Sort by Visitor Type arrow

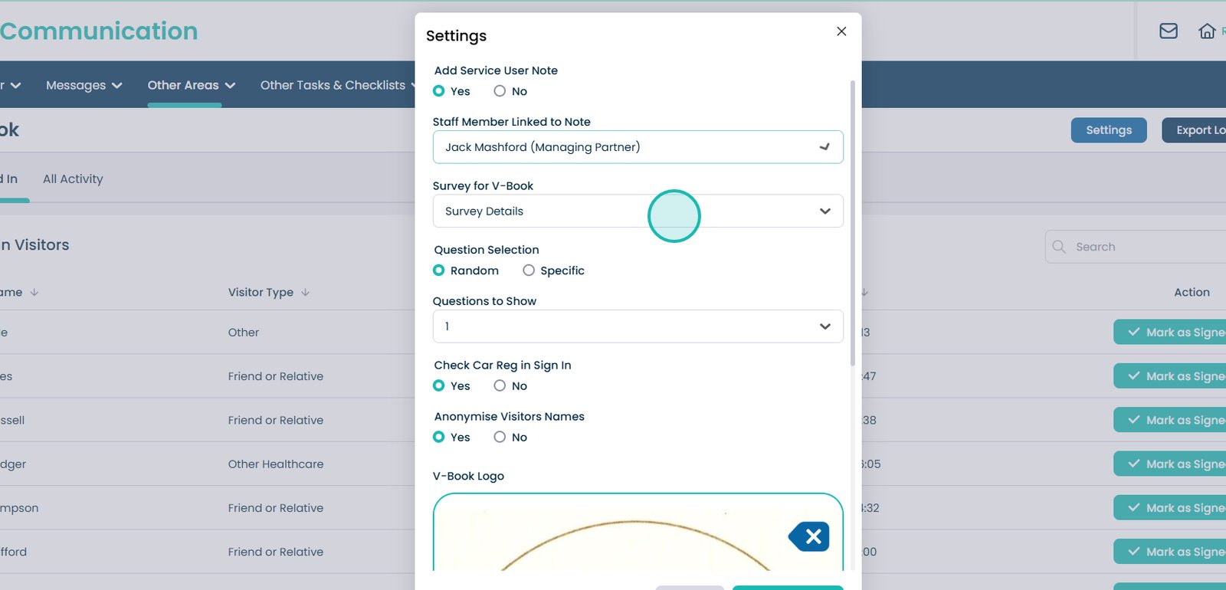[x=305, y=293]
